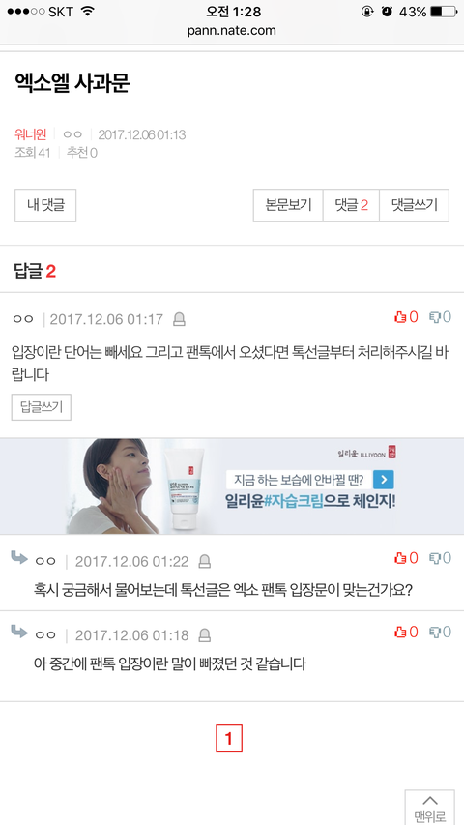The height and width of the screenshot is (825, 464).
Task: Click the blue arrow in Illiyoon ad
Action: (x=384, y=480)
